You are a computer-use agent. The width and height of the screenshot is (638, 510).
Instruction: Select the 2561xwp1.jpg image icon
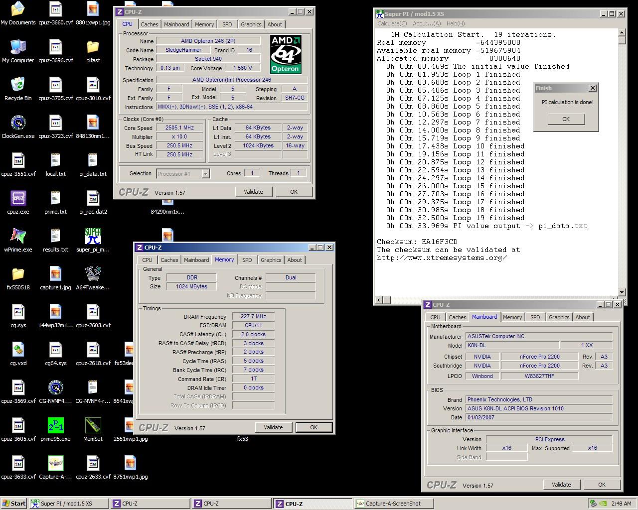130,425
